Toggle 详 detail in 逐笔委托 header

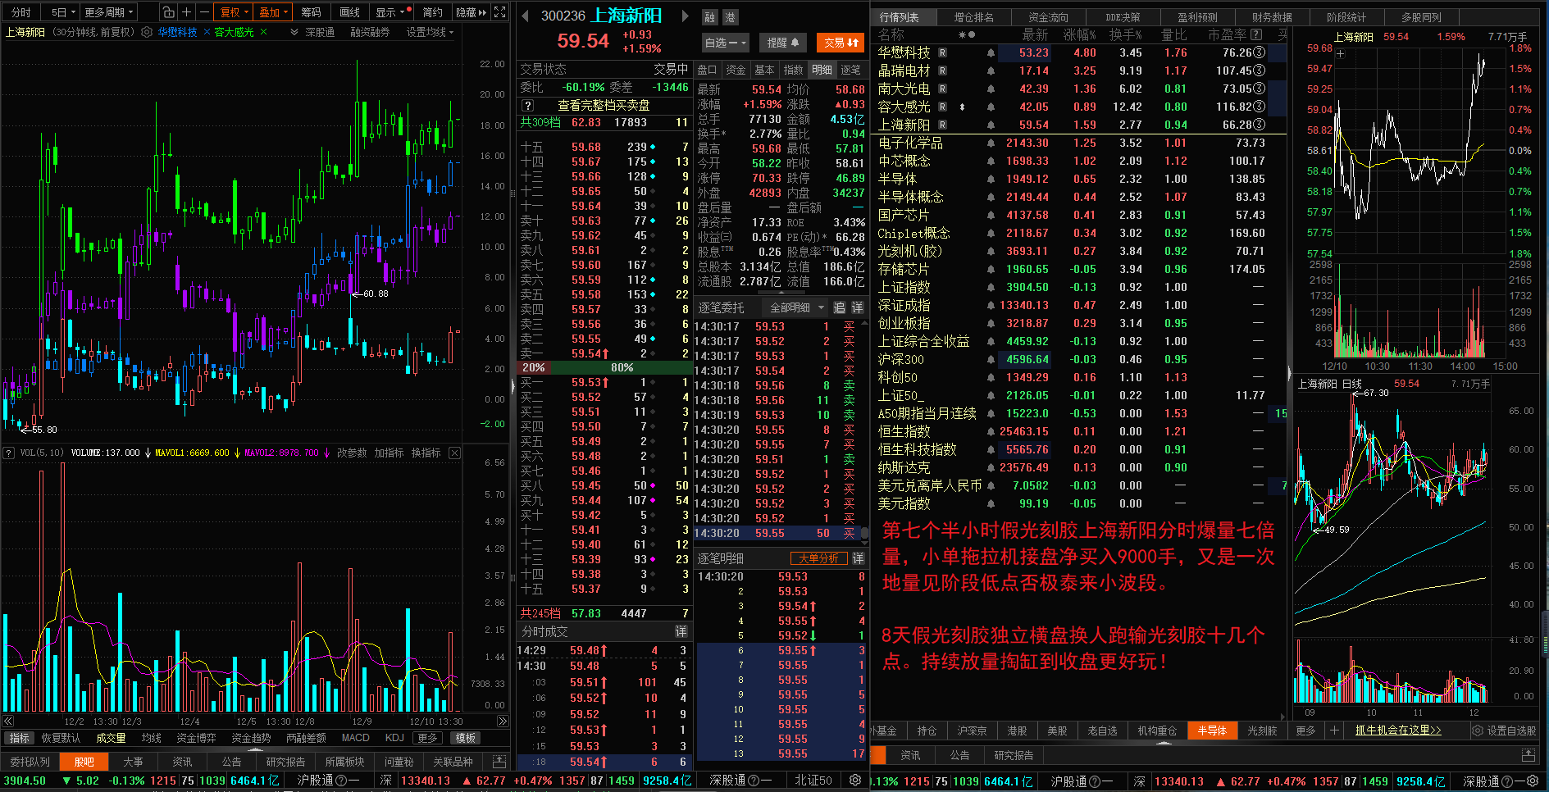[x=858, y=307]
